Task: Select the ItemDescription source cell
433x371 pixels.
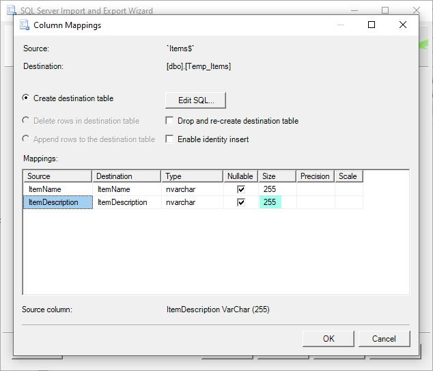Action: (57, 202)
